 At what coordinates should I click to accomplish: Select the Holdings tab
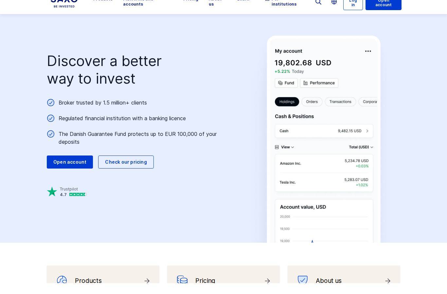287,102
